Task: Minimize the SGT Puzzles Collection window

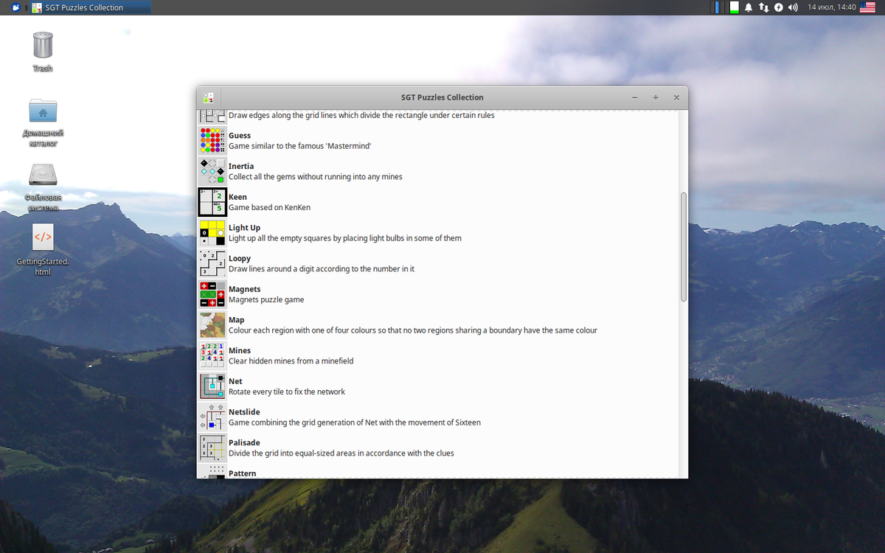Action: pos(635,97)
